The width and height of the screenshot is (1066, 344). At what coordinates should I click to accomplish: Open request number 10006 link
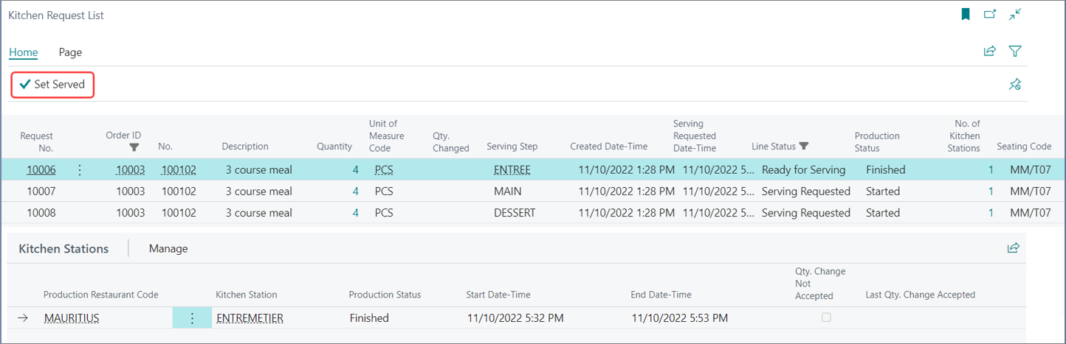[x=40, y=170]
